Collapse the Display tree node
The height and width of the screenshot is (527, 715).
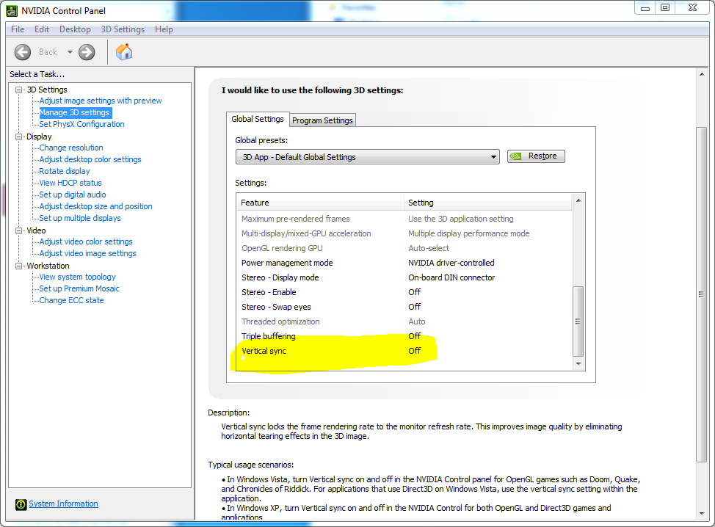pyautogui.click(x=18, y=137)
